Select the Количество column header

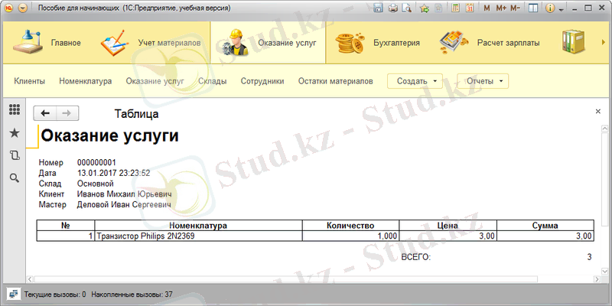[351, 226]
